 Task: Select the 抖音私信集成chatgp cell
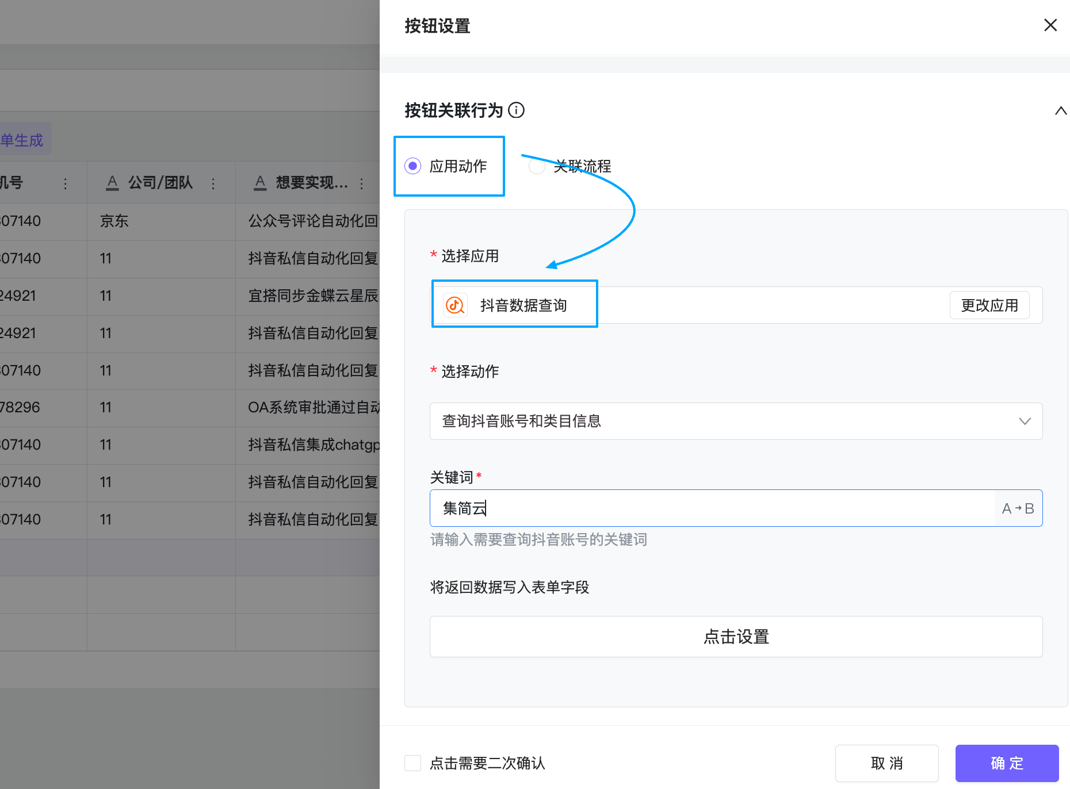click(308, 445)
